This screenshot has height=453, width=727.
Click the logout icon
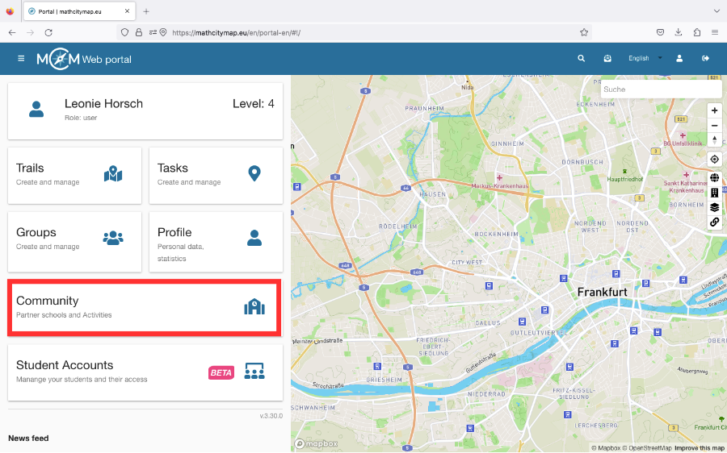(705, 59)
